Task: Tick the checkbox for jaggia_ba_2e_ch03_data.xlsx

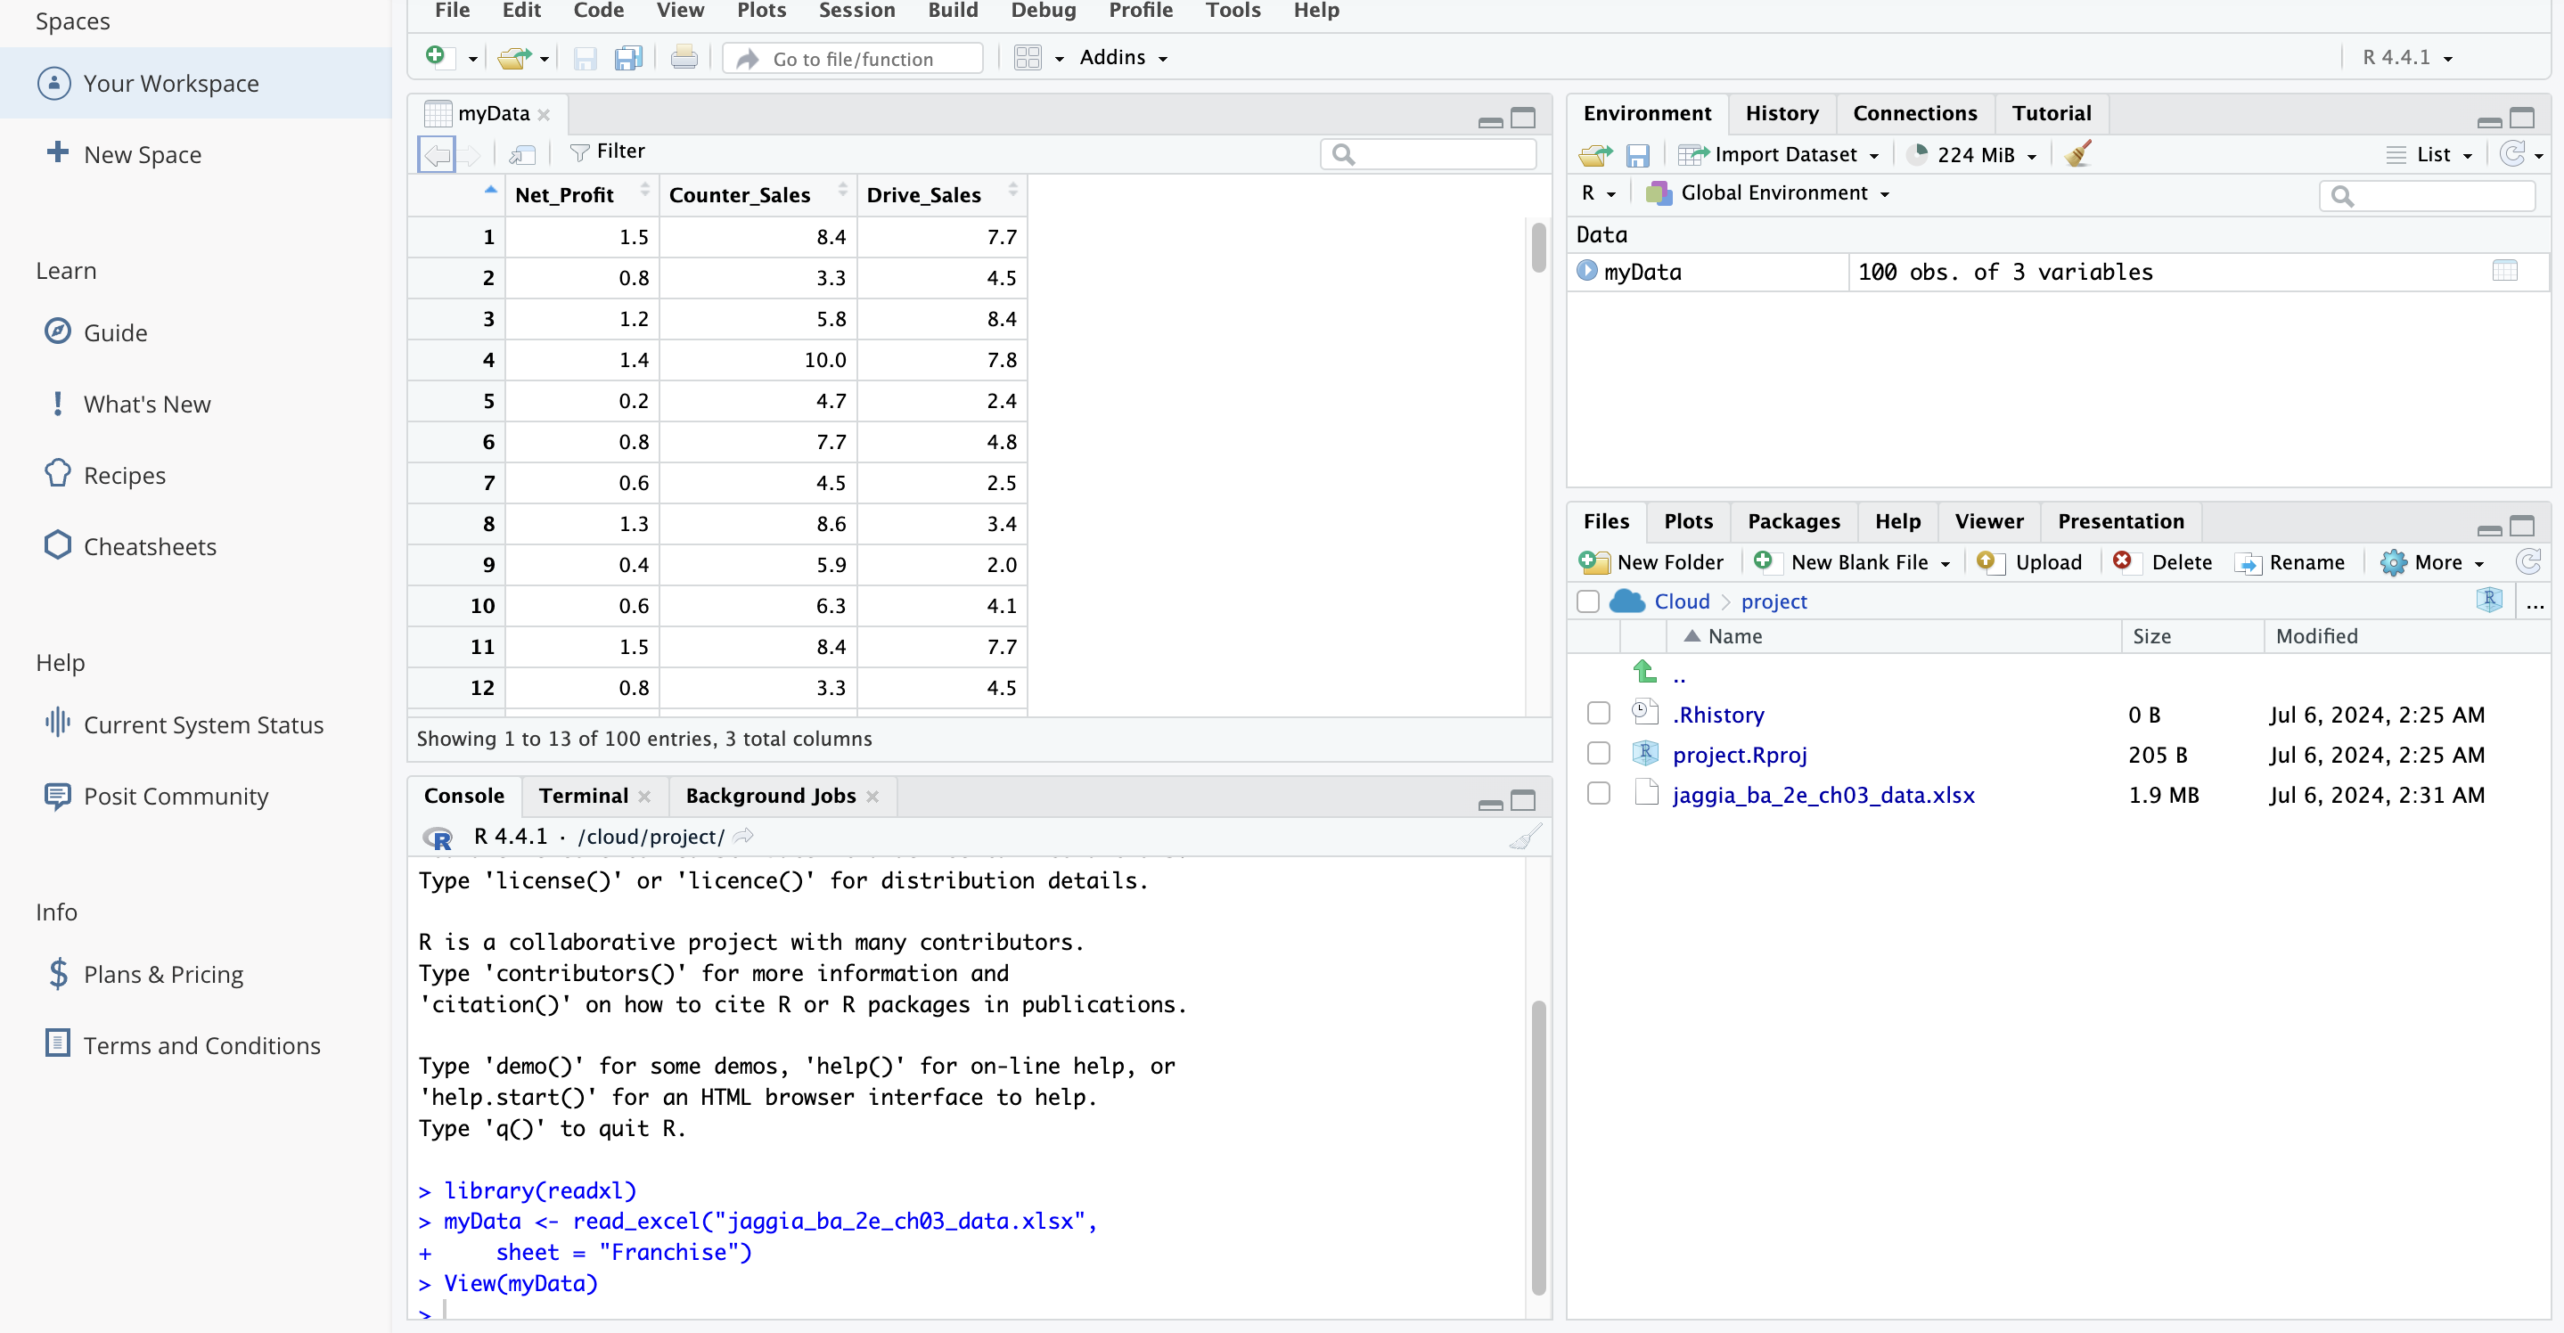Action: point(1599,793)
